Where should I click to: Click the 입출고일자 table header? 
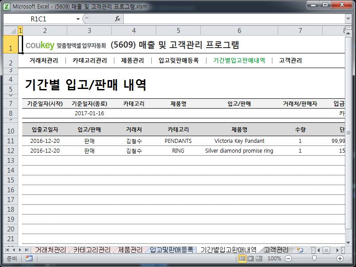(45, 129)
